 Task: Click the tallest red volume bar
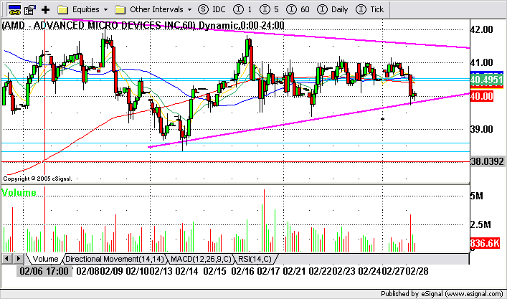(264, 220)
